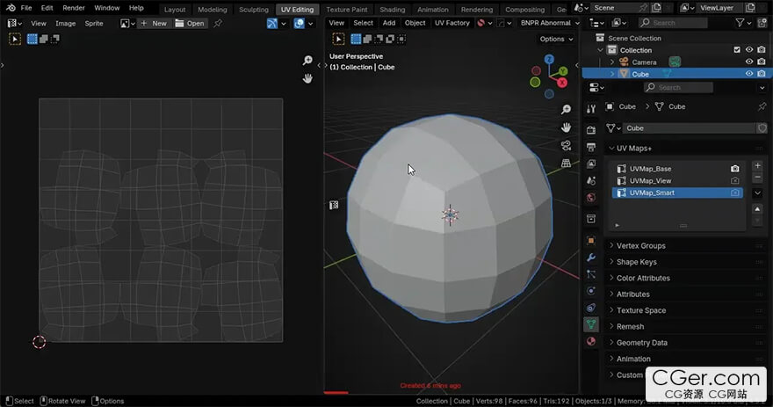The width and height of the screenshot is (773, 407).
Task: Click the pan hand icon in the 3D viewport
Action: point(567,127)
